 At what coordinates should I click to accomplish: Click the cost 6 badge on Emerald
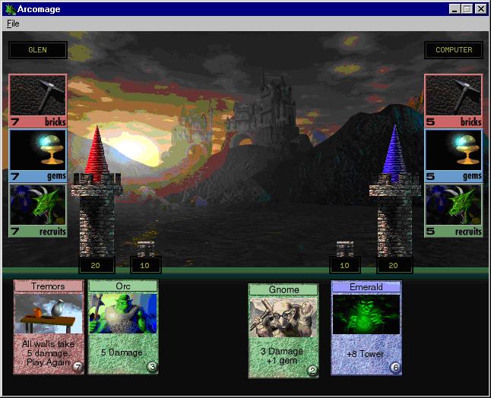[395, 368]
